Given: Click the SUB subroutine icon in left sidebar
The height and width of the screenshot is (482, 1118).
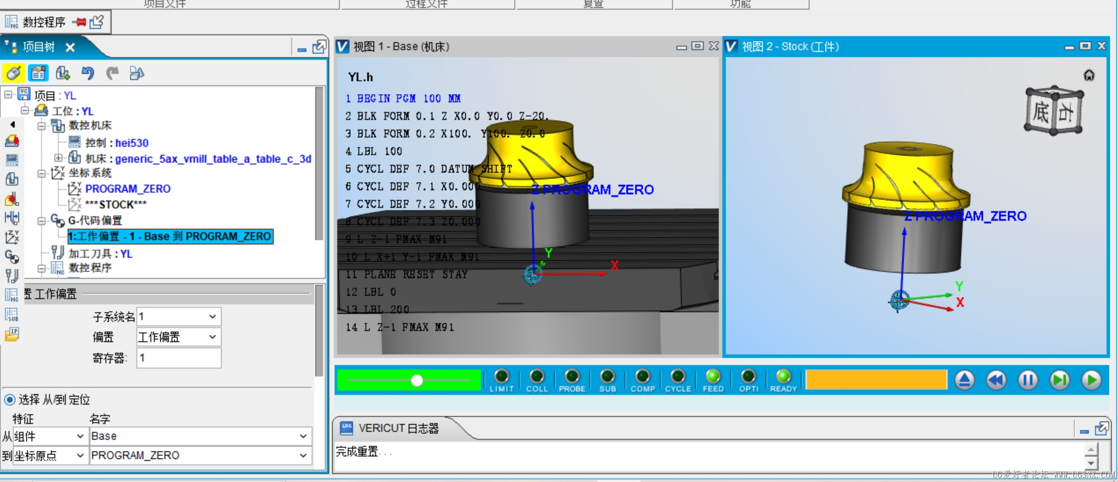Looking at the screenshot, I should coord(12,315).
